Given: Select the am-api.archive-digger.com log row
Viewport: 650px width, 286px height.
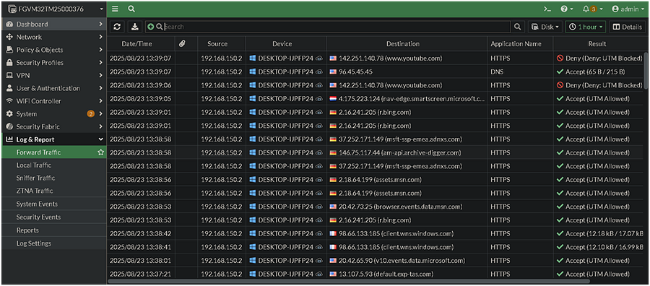Looking at the screenshot, I should pyautogui.click(x=375, y=153).
